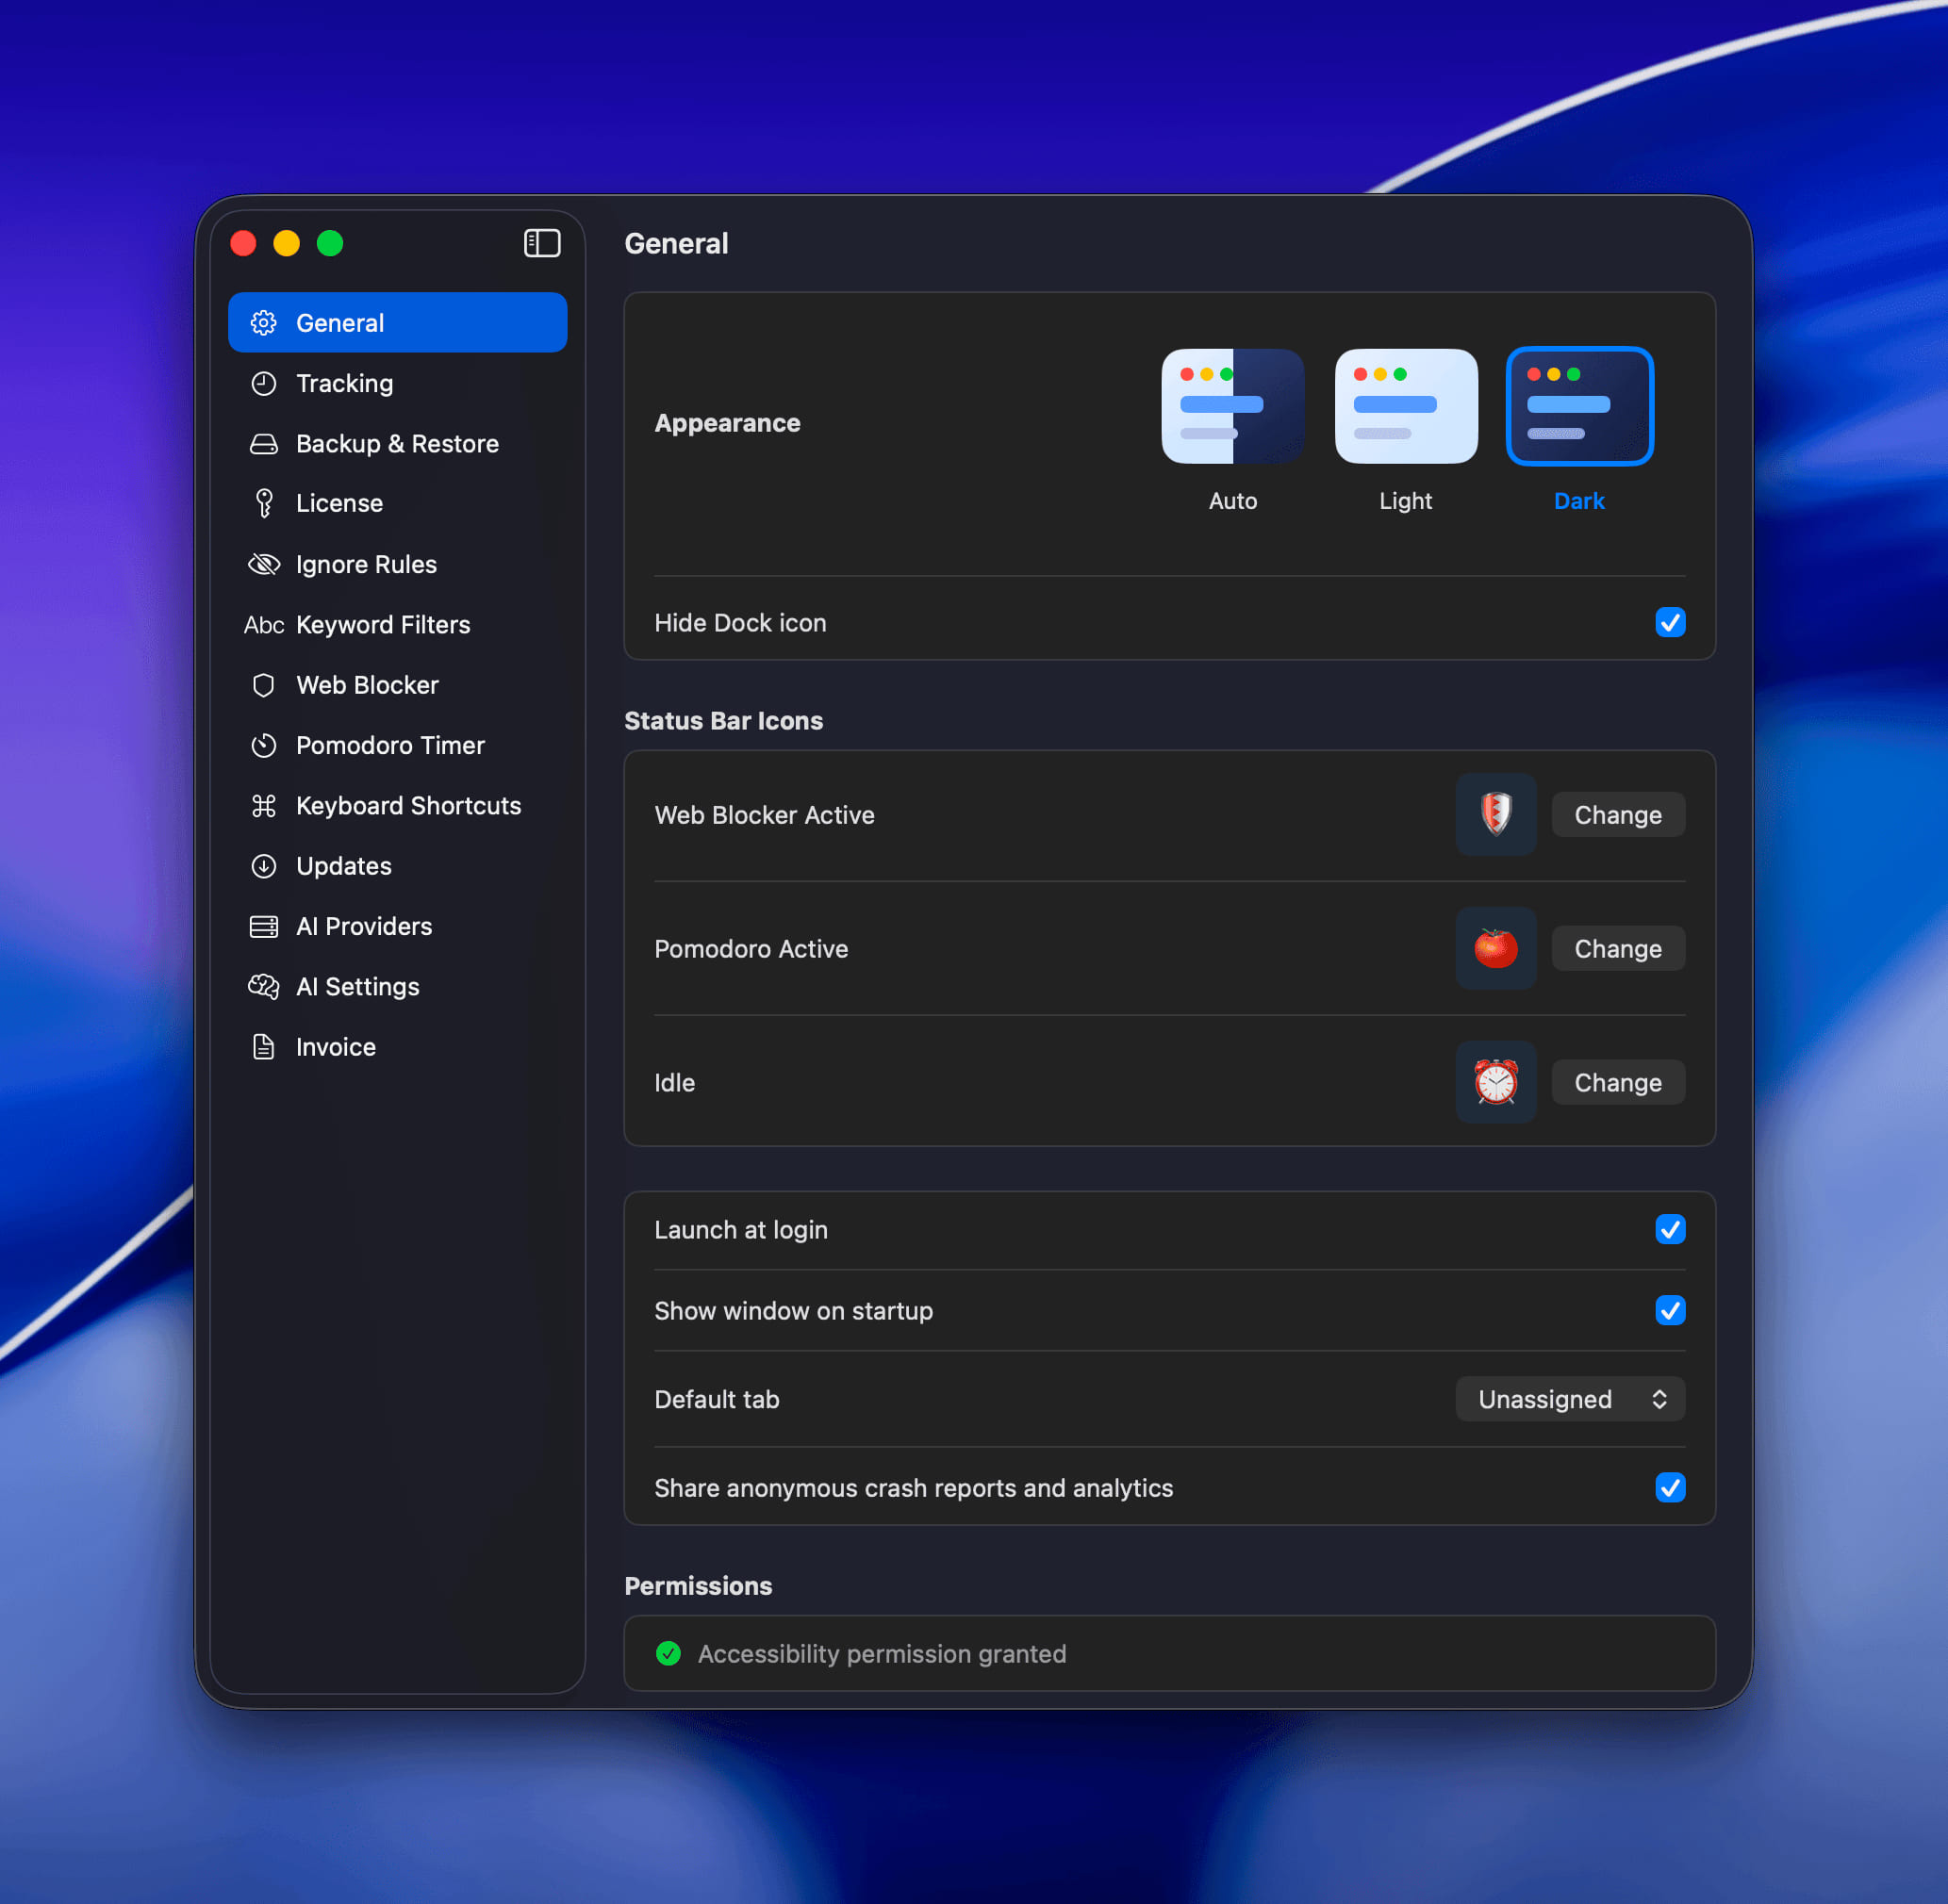Click the tomato icon for Pomodoro Active

point(1494,948)
